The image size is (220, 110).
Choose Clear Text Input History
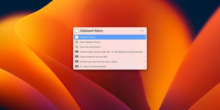coord(110,47)
